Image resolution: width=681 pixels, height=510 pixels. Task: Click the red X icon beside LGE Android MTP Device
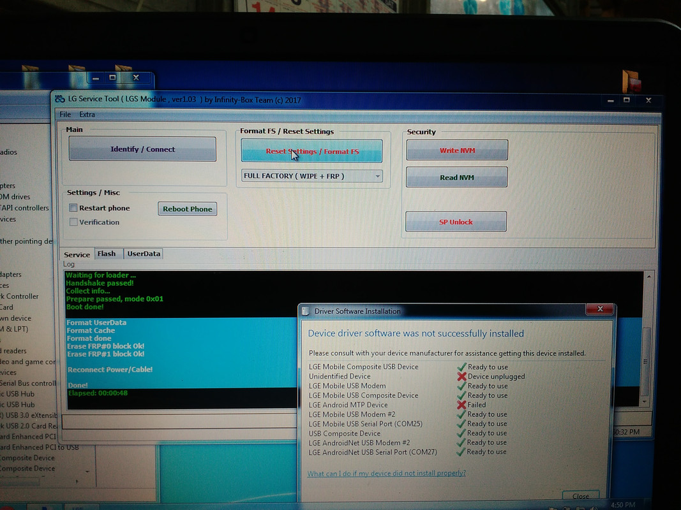tap(461, 405)
